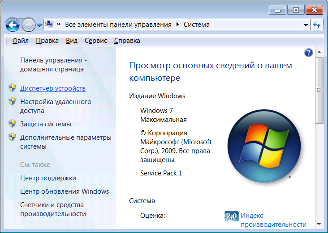This screenshot has width=328, height=233.
Task: Open 'Дополнительные параметры системы'
Action: point(66,142)
